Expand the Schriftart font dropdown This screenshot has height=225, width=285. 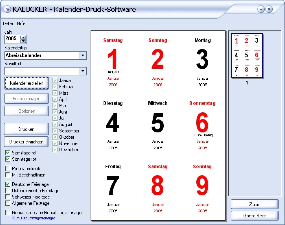coord(83,71)
